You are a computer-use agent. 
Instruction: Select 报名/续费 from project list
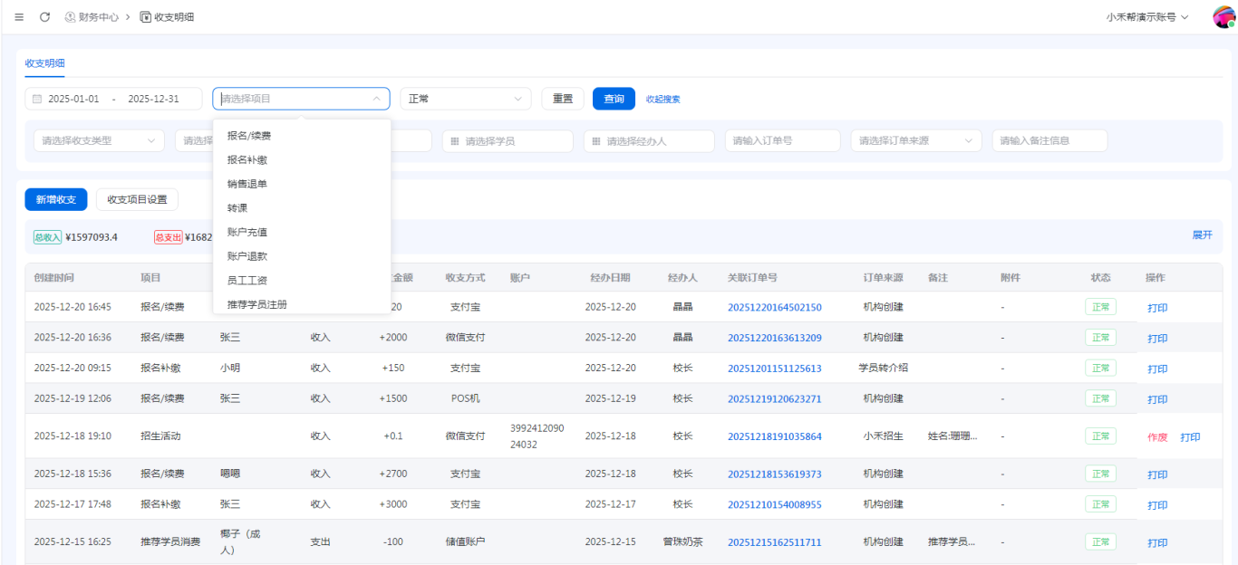tap(249, 136)
